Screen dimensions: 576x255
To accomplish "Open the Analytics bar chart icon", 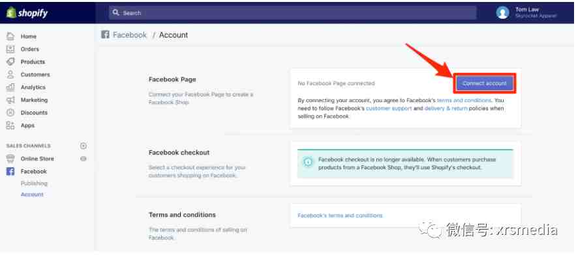I will (10, 87).
